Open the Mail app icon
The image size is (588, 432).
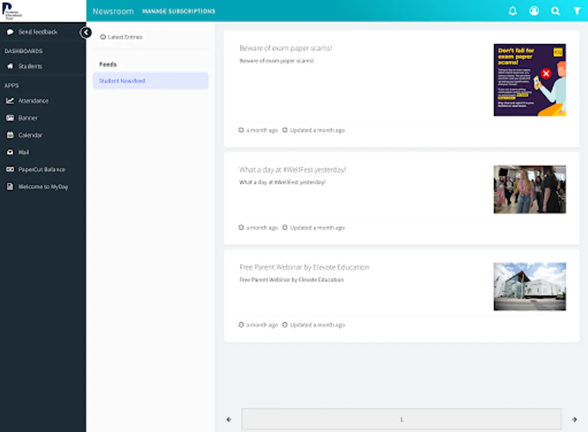pyautogui.click(x=23, y=152)
